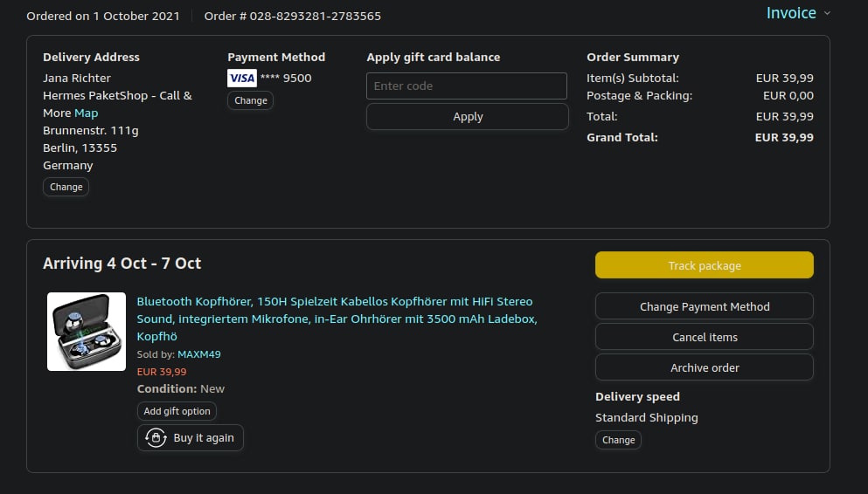Change the delivery address
The height and width of the screenshot is (494, 868).
click(x=66, y=187)
